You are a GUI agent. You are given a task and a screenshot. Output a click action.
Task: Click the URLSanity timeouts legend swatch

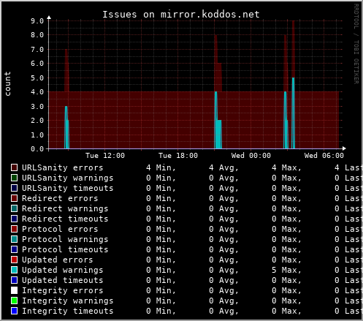coord(14,188)
